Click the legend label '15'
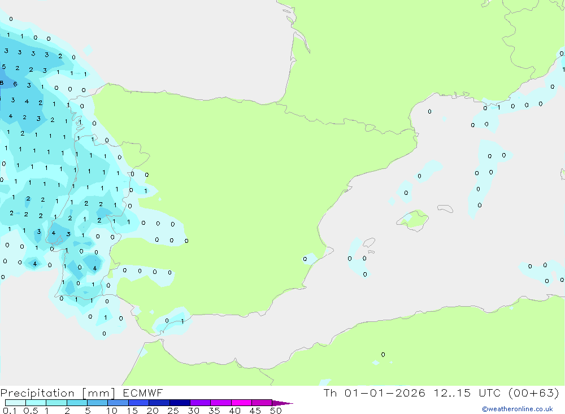The width and height of the screenshot is (565, 414). [x=132, y=411]
